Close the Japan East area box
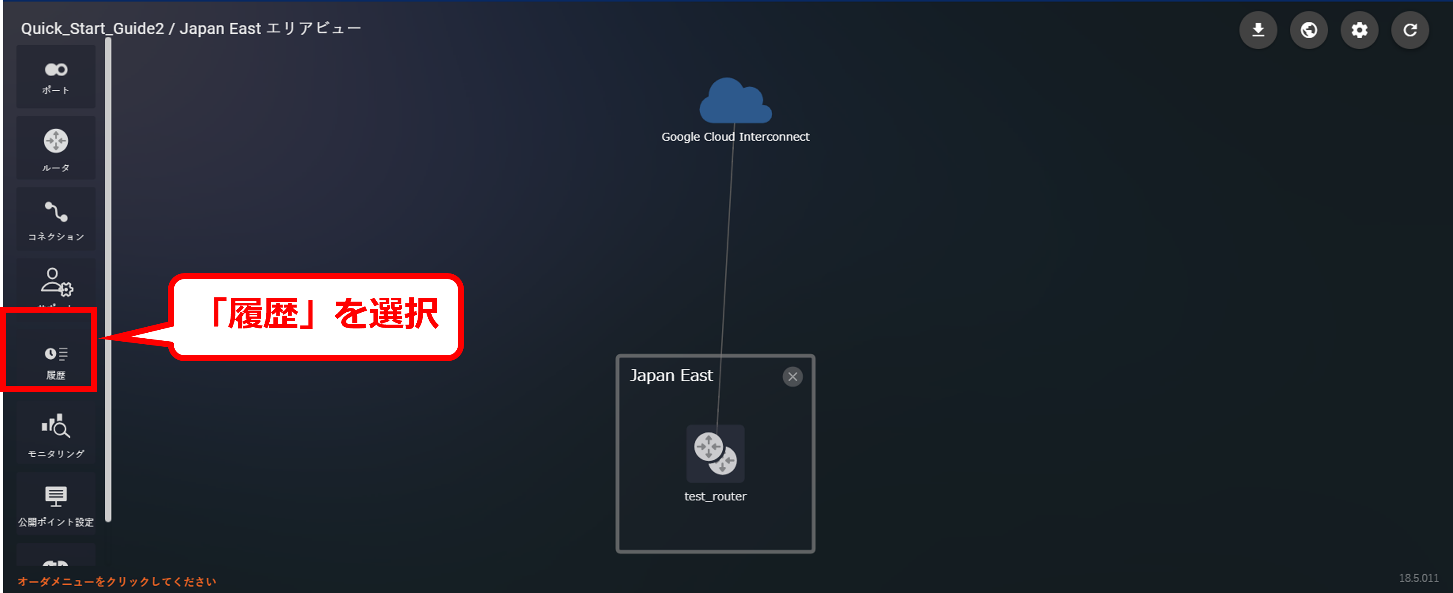 pyautogui.click(x=792, y=377)
